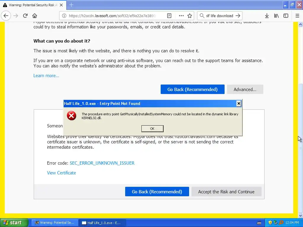The image size is (303, 227).
Task: Minimize the browser window
Action: 285,5
